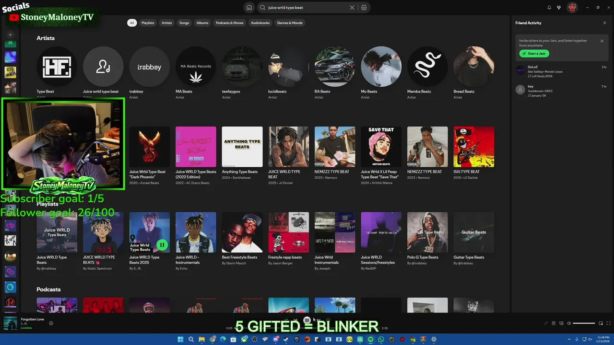Click 'Frestyle rapp beats' playlist title
The image size is (614, 345).
tap(285, 257)
